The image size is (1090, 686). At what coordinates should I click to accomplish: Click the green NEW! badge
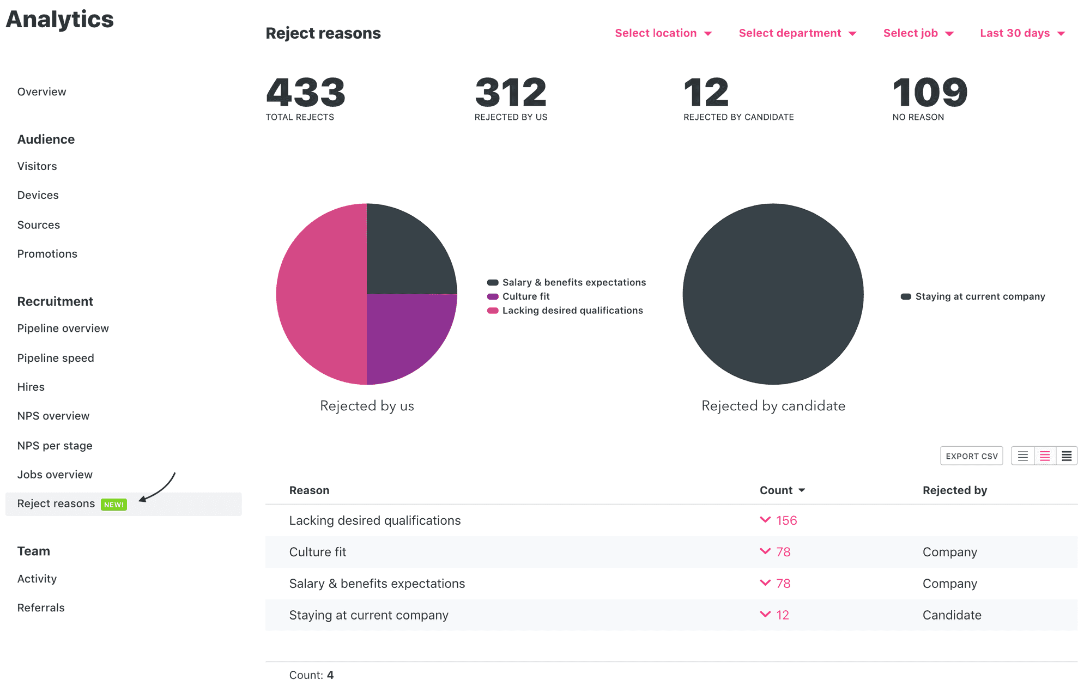click(x=114, y=505)
